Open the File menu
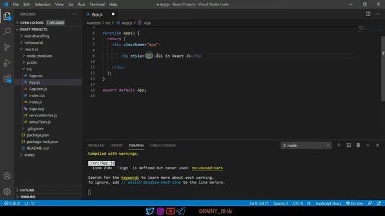Screen dimensions: 385x216 click(x=16, y=4)
